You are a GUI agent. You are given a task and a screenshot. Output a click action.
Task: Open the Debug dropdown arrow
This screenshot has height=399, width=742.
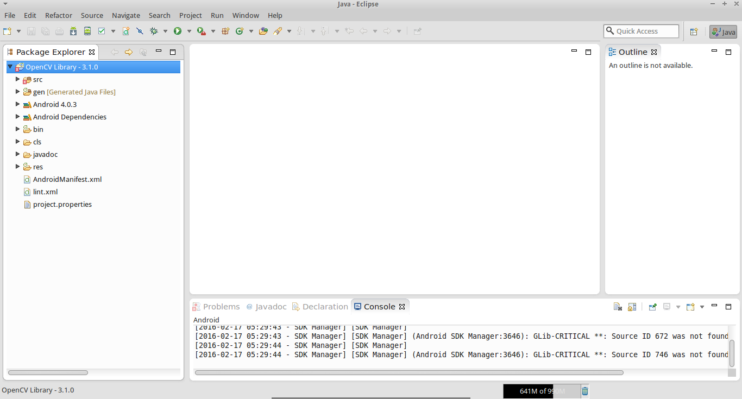click(165, 31)
